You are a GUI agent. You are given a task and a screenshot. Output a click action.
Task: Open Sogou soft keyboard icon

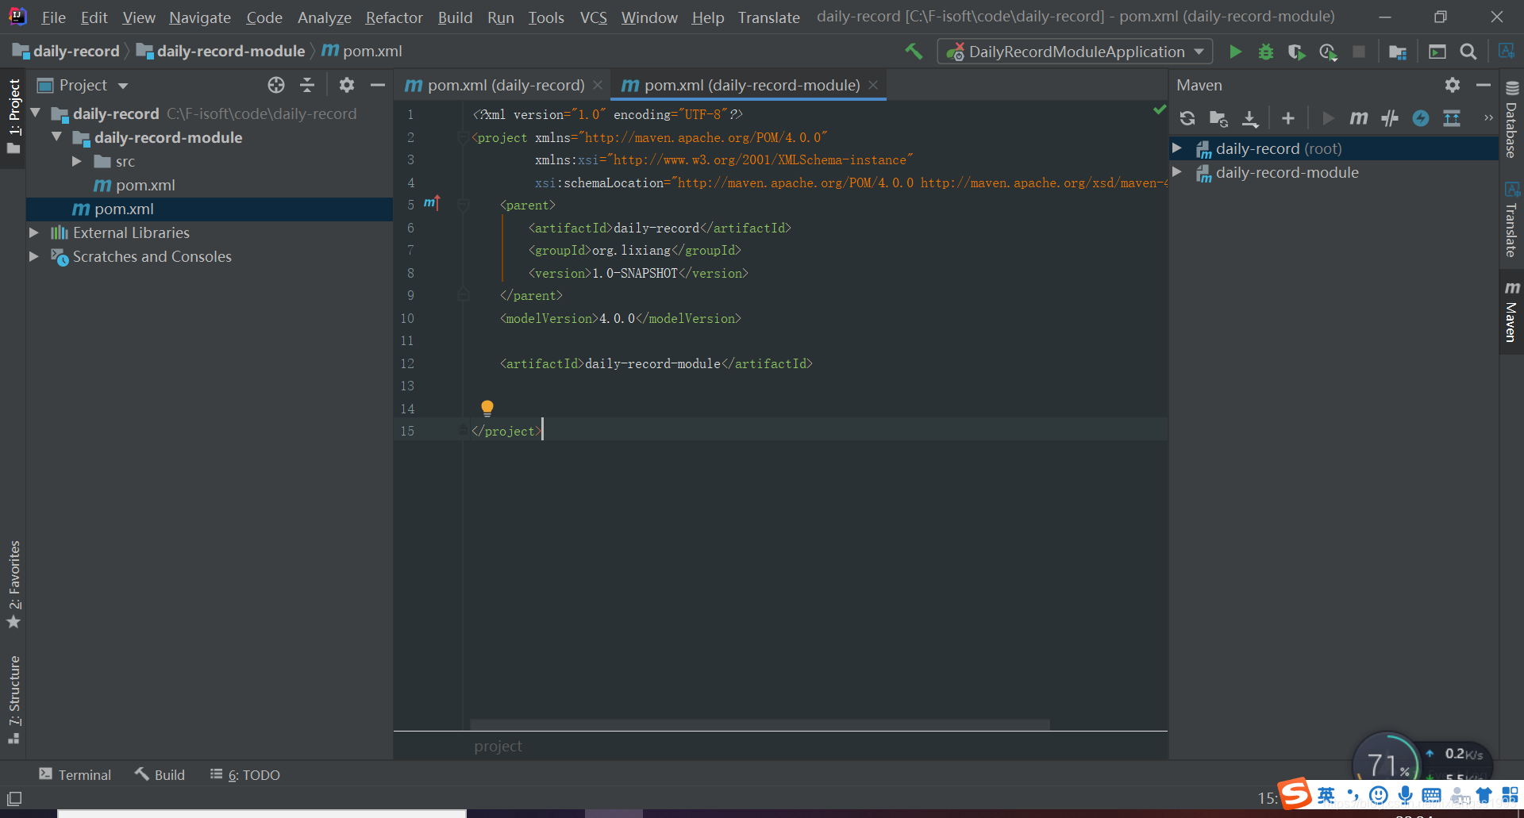(x=1432, y=795)
